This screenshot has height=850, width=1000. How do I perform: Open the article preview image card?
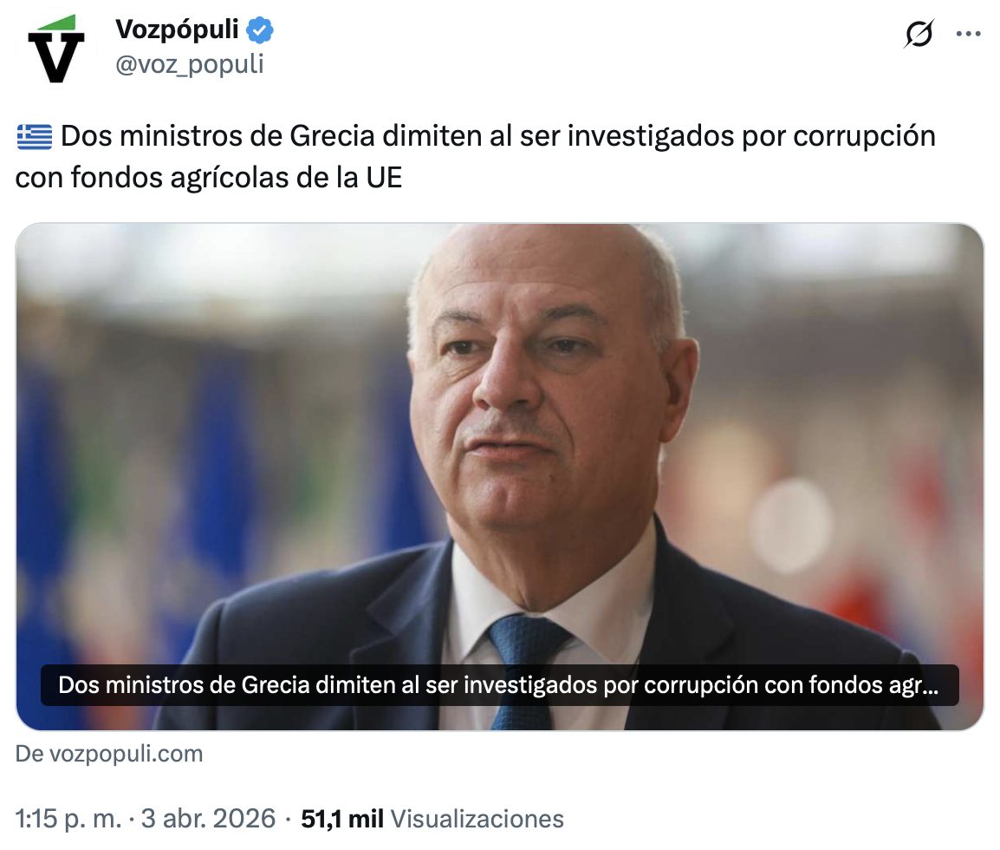point(499,476)
